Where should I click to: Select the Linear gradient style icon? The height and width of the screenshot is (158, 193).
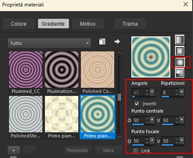[180, 39]
